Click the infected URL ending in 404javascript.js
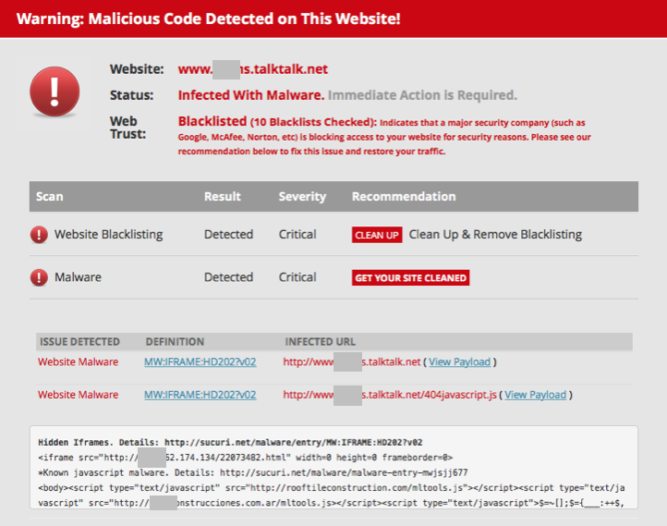This screenshot has width=667, height=526. (390, 395)
